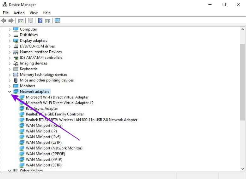Screen dimensions: 246x179
Task: Click the Mice and pointing devices icon
Action: point(16,80)
